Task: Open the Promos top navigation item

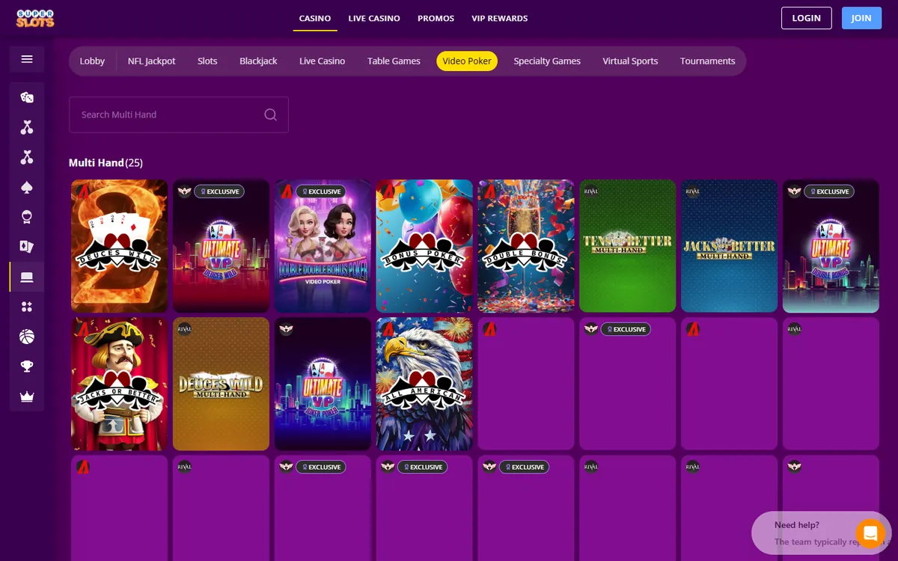Action: pos(436,18)
